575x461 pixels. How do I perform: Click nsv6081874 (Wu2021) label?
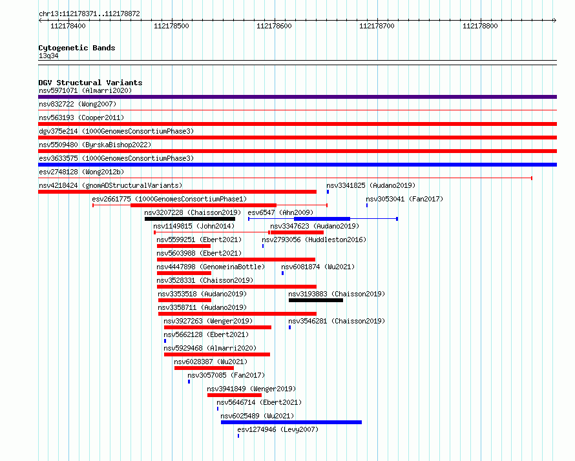(318, 267)
